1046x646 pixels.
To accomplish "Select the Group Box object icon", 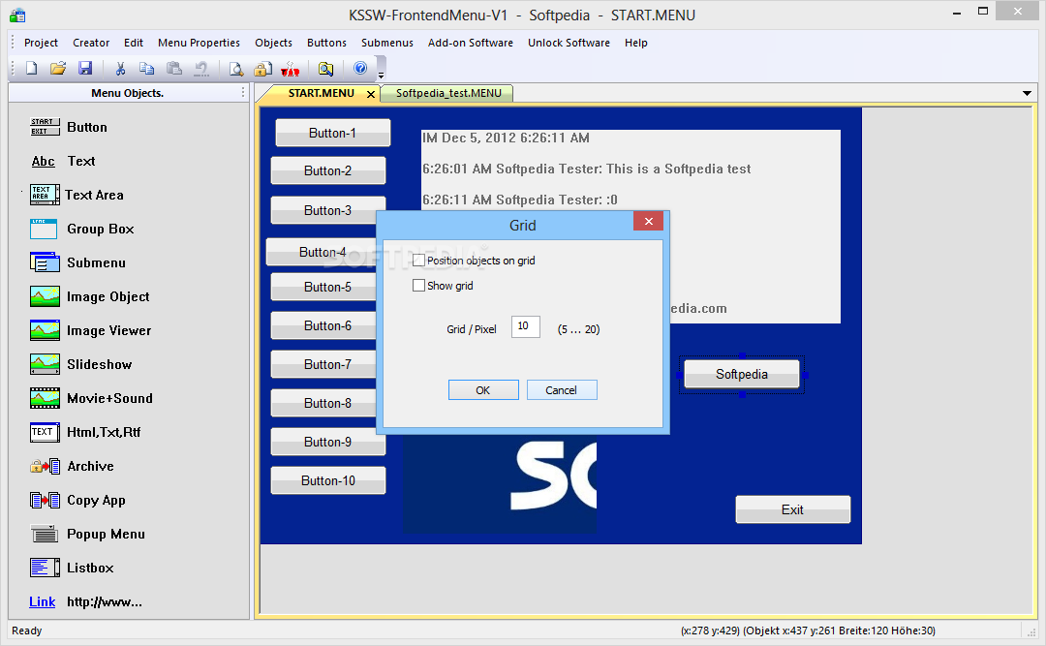I will coord(44,229).
